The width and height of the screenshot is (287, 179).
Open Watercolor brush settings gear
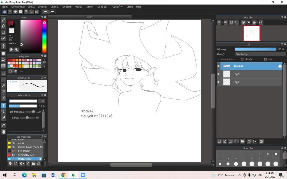[40, 159]
